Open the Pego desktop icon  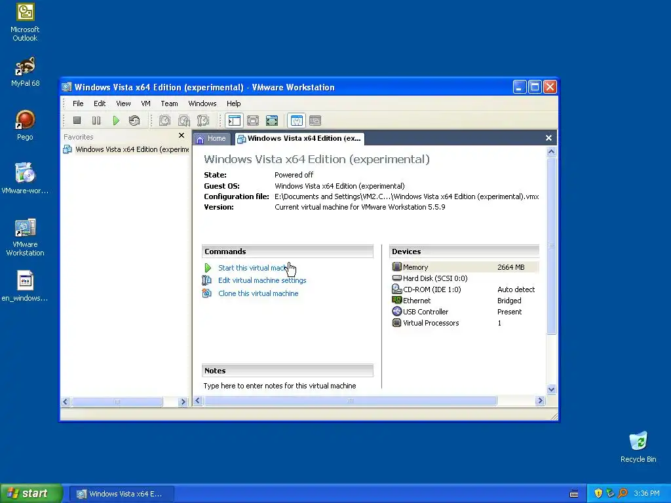click(x=25, y=125)
